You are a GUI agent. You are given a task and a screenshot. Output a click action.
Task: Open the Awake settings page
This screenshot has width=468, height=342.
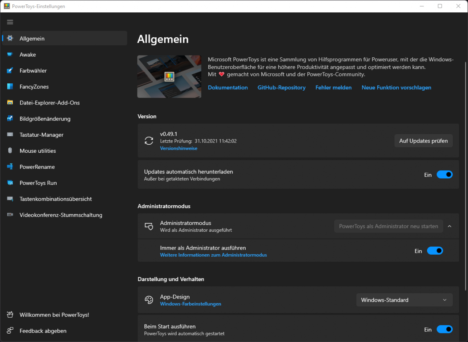tap(65, 54)
